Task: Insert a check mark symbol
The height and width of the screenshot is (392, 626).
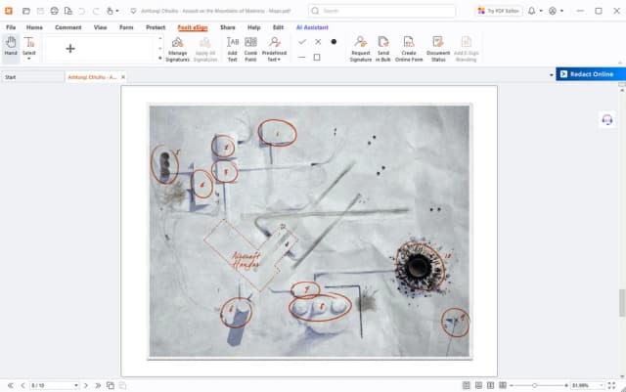Action: coord(302,41)
